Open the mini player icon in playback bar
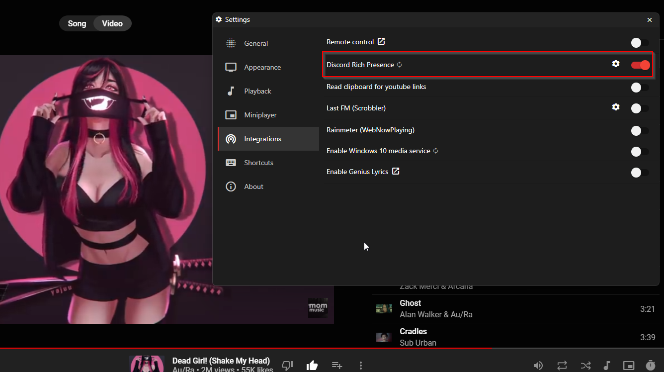Image resolution: width=664 pixels, height=372 pixels. (628, 365)
